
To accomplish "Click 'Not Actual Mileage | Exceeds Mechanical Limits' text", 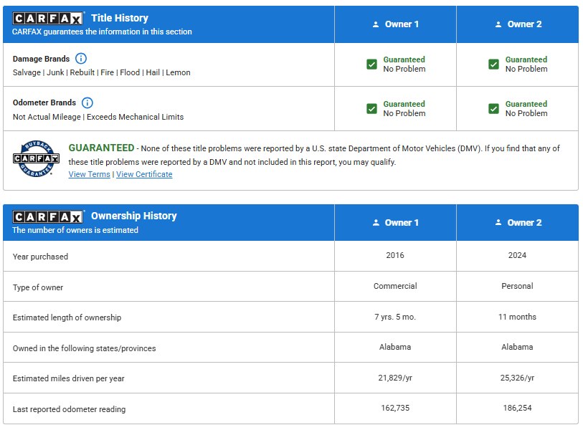I will click(98, 117).
